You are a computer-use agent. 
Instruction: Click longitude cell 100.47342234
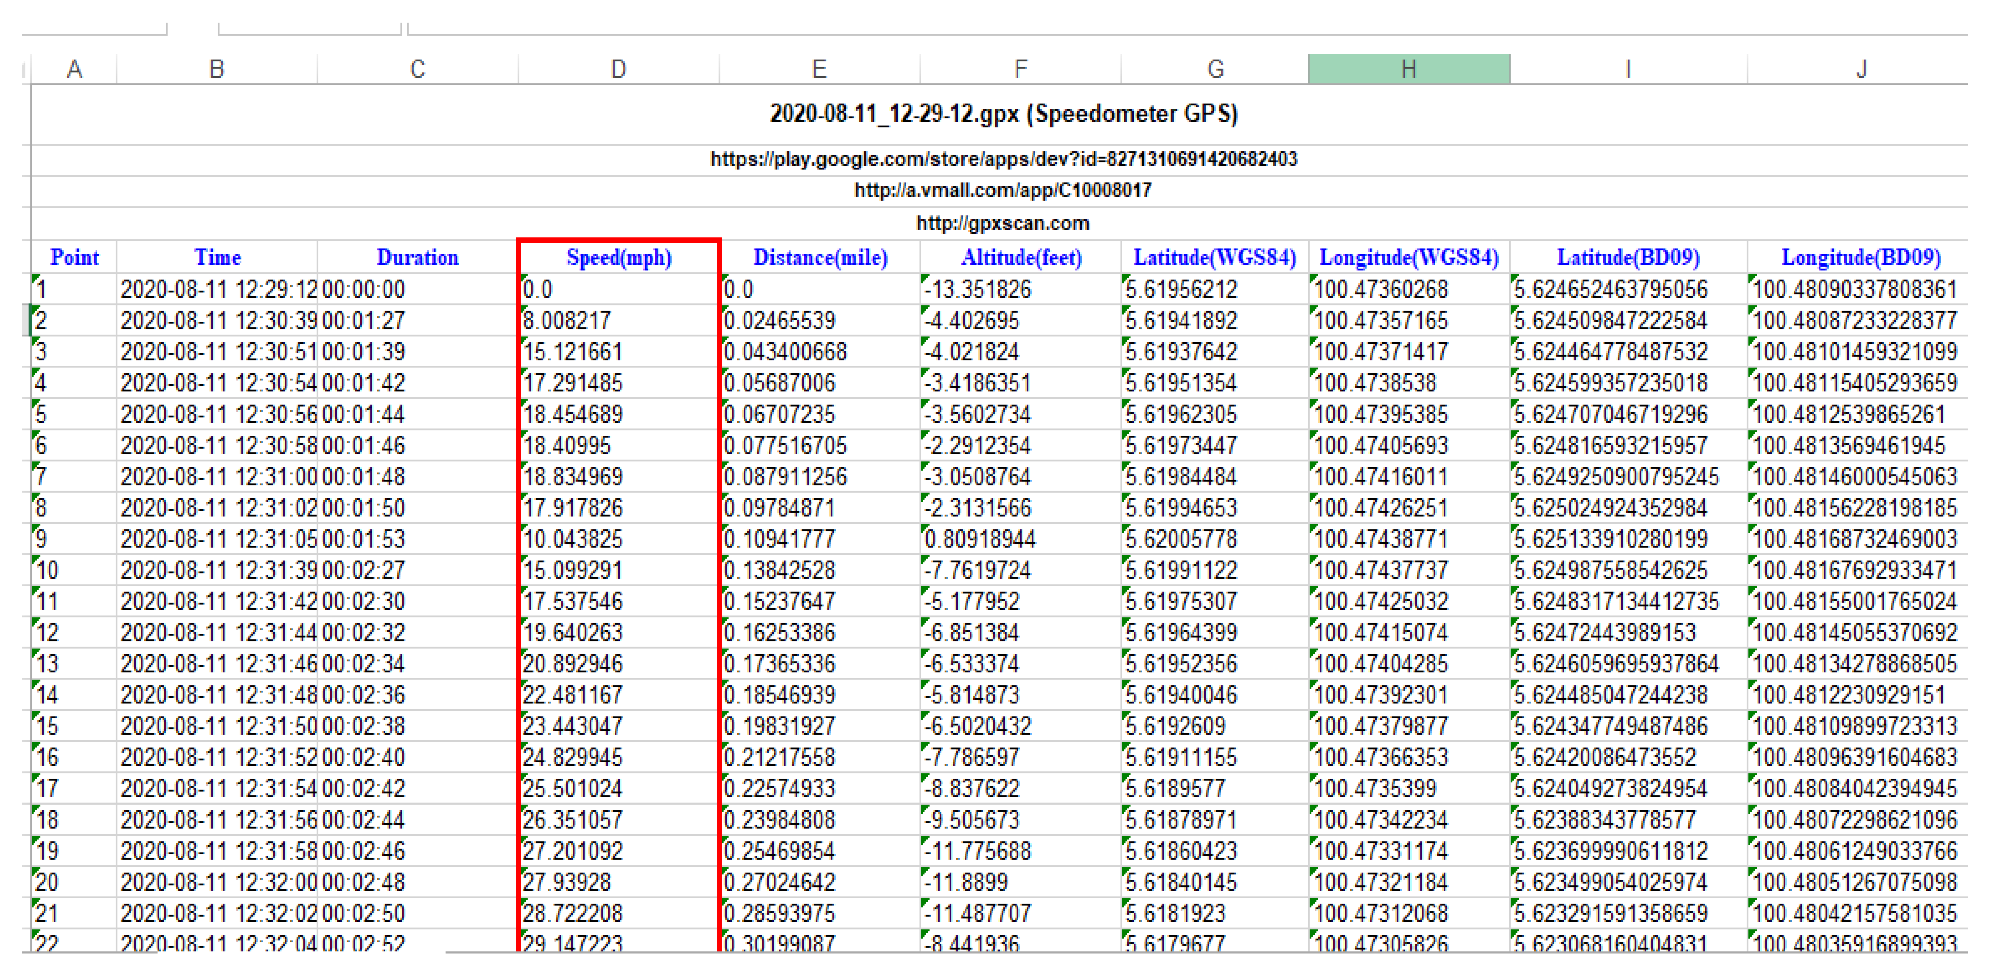1380,820
